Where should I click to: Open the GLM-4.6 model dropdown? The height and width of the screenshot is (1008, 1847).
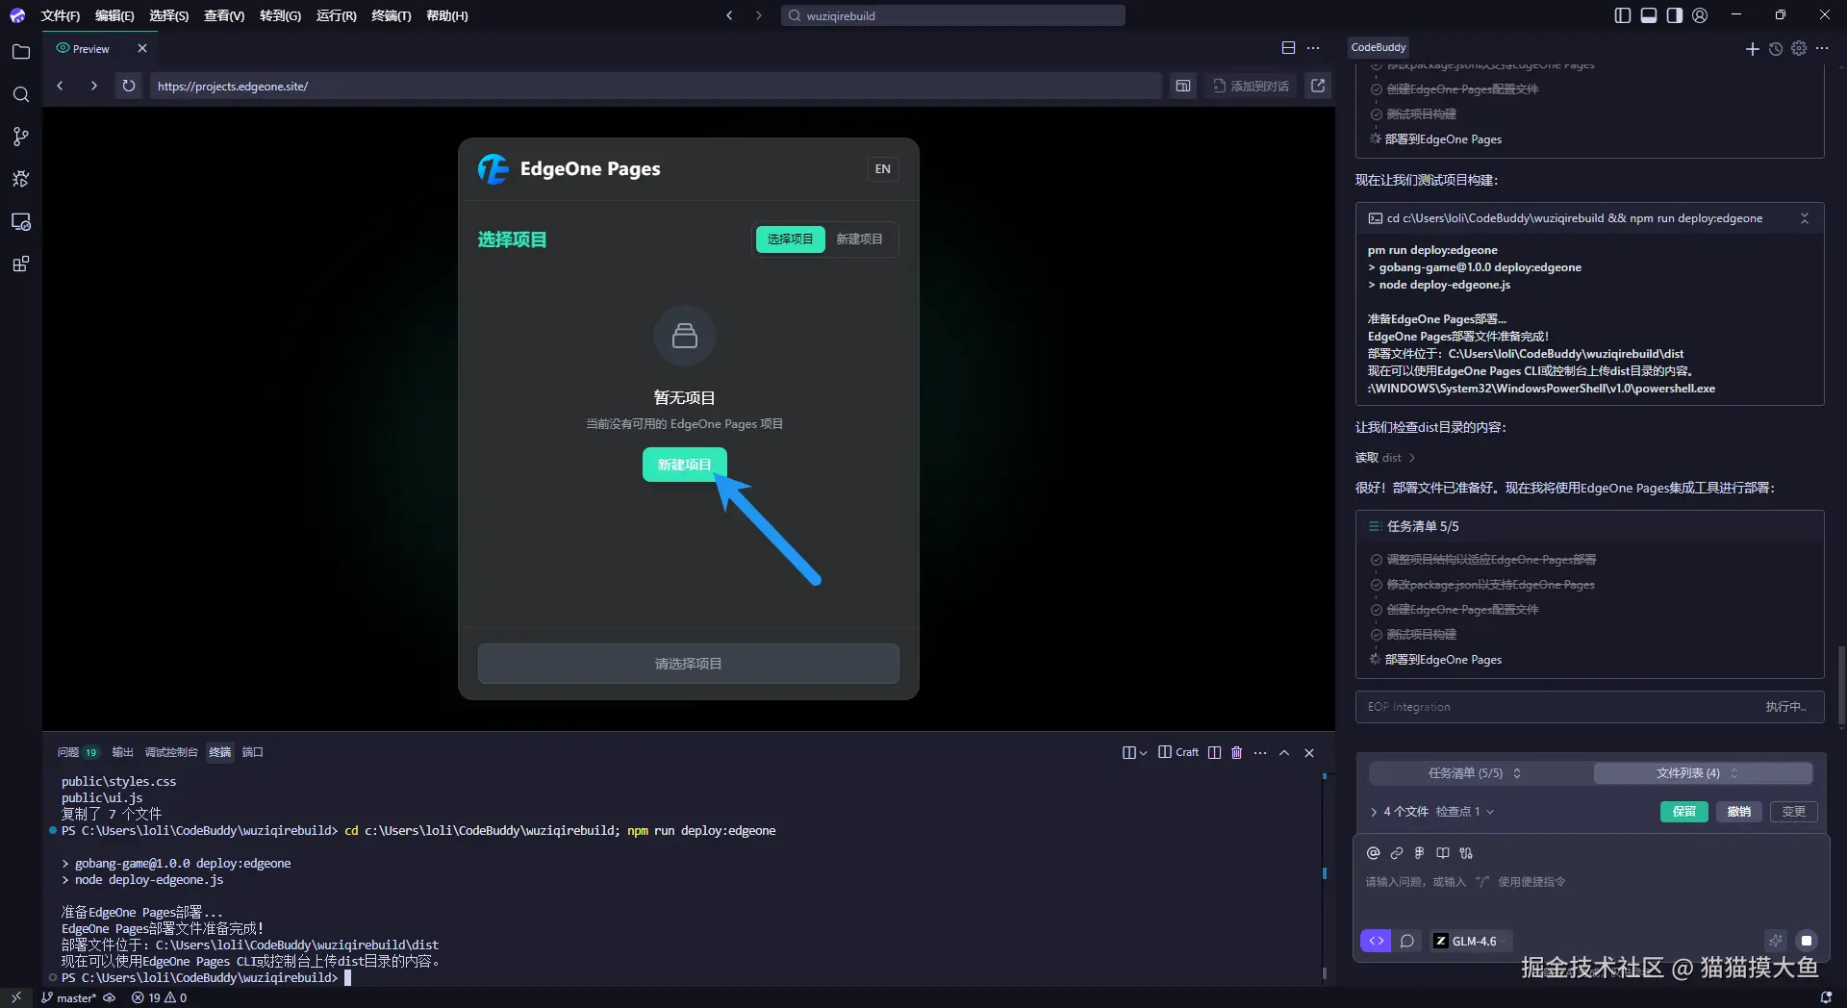click(1471, 941)
